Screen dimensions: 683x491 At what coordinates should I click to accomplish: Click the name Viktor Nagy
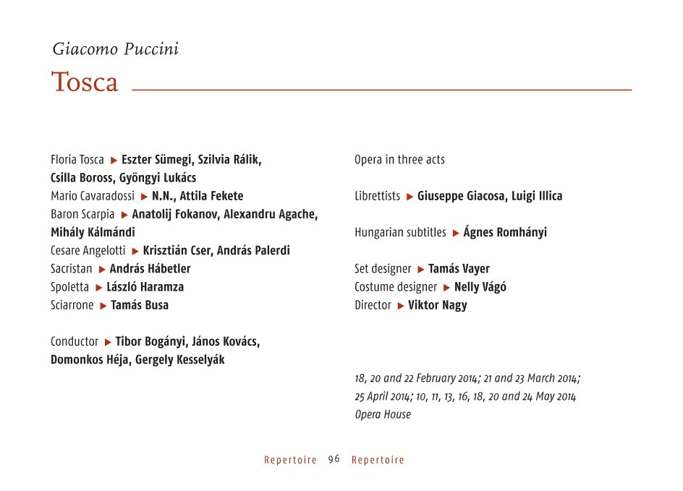[437, 306]
